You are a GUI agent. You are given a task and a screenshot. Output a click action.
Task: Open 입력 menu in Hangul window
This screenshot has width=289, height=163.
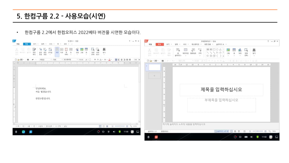coord(43,44)
